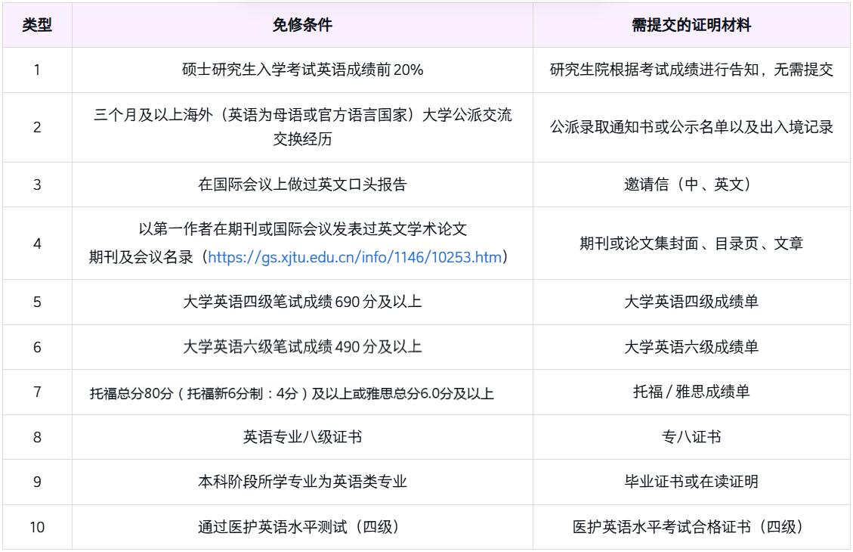853x552 pixels.
Task: Select the type number 6 cell
Action: coord(37,347)
